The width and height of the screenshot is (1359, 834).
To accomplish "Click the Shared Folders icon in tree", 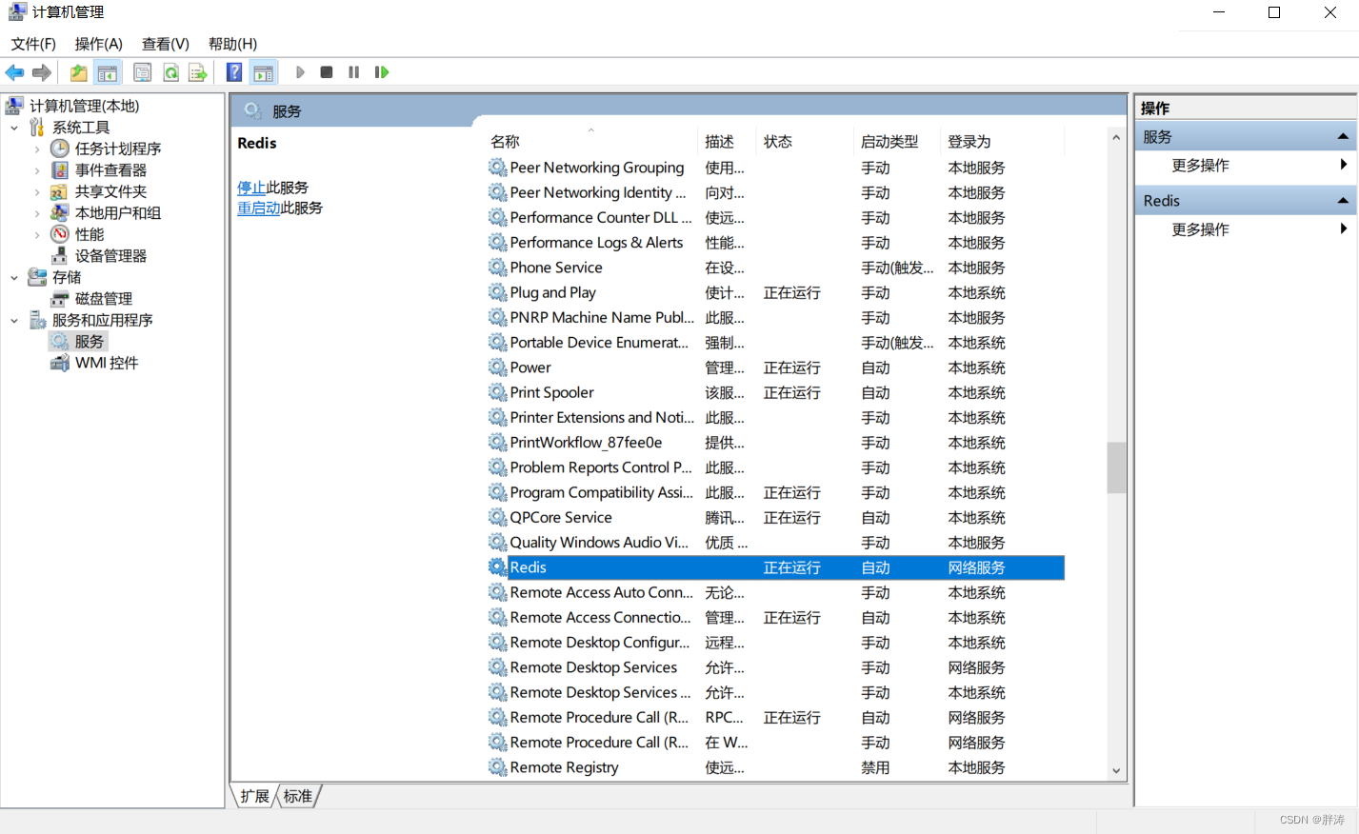I will 60,191.
